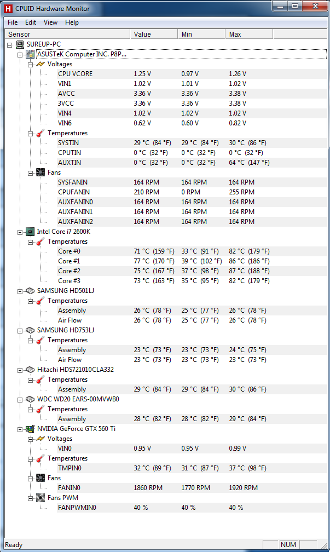Maximize the CPUID Hardware Monitor window
The height and width of the screenshot is (552, 330).
click(x=295, y=7)
